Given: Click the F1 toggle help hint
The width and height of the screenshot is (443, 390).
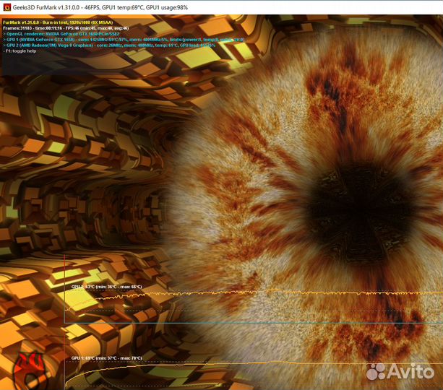Looking at the screenshot, I should point(22,51).
